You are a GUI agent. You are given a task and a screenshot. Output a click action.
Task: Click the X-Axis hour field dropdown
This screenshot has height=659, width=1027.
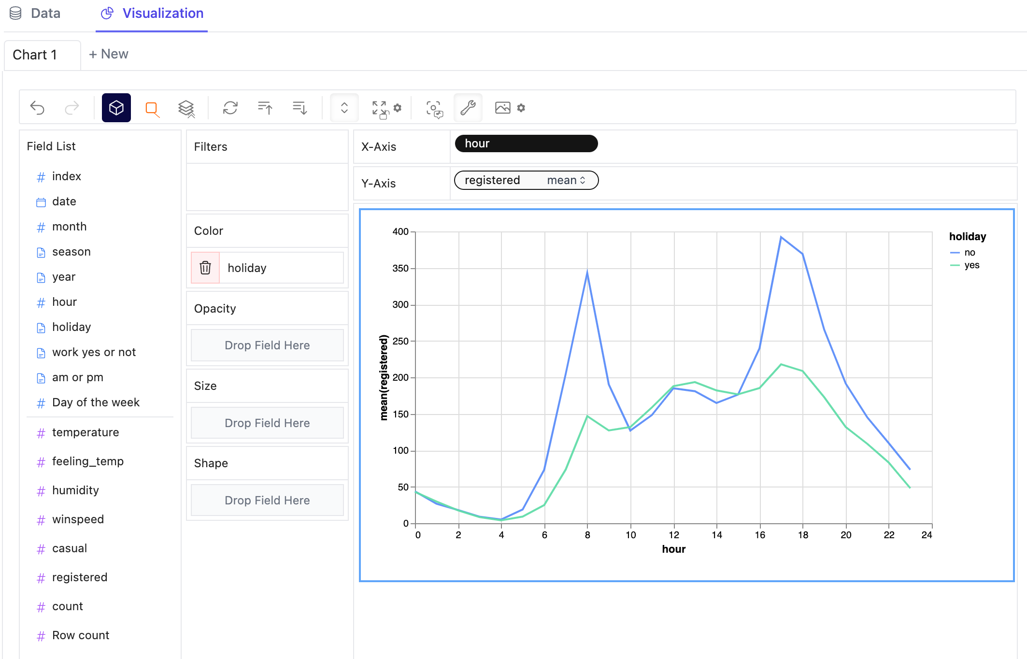526,144
